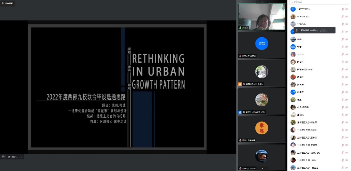
Task: Click the blue user icon on fourth video tile
Action: coord(240,112)
